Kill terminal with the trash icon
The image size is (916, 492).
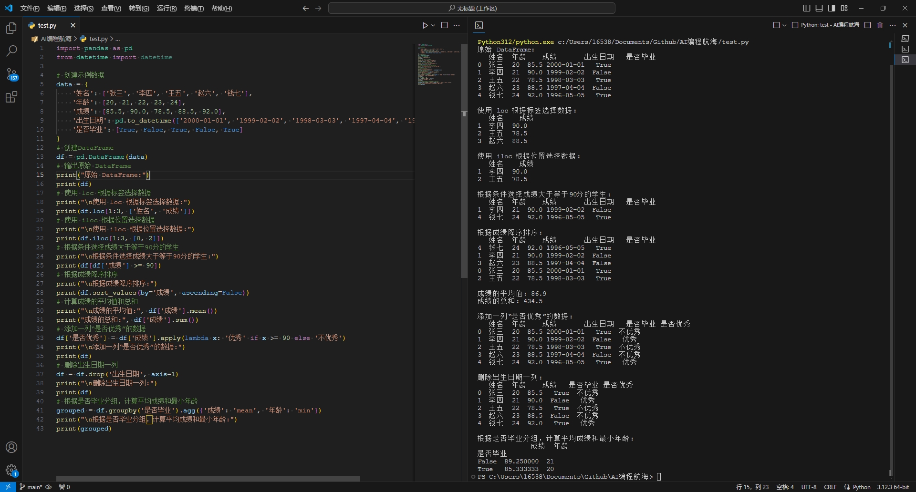click(x=880, y=25)
